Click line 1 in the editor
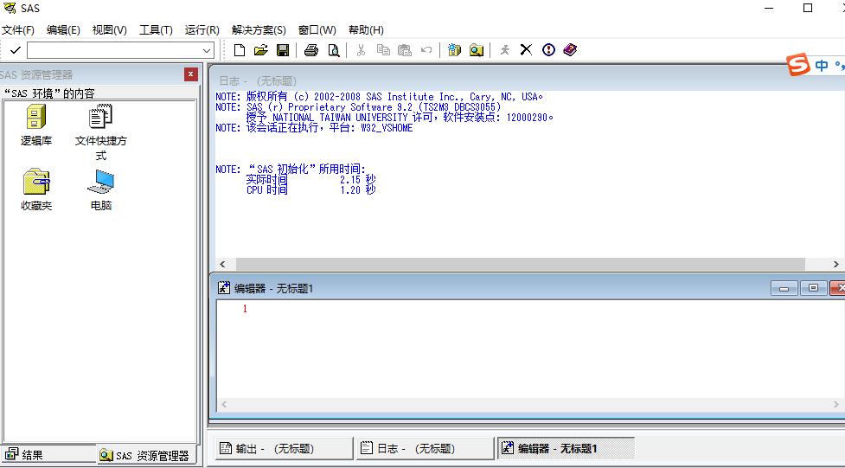 245,309
